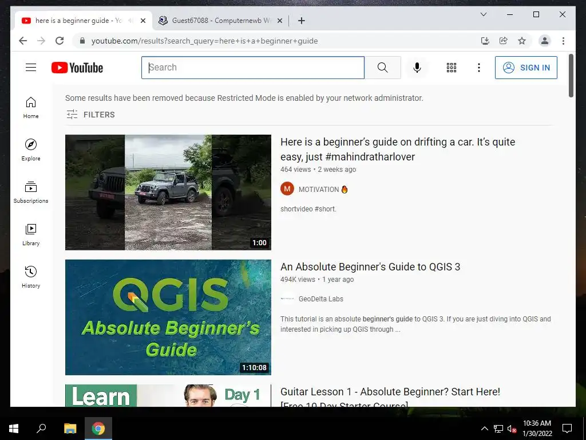
Task: Open the Windows Start menu
Action: point(14,429)
